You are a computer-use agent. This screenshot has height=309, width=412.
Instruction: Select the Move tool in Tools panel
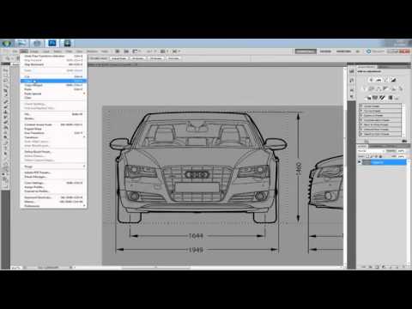pyautogui.click(x=5, y=70)
